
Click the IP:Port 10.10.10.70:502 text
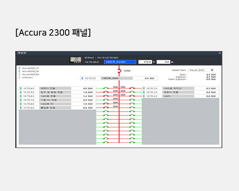tap(101, 58)
